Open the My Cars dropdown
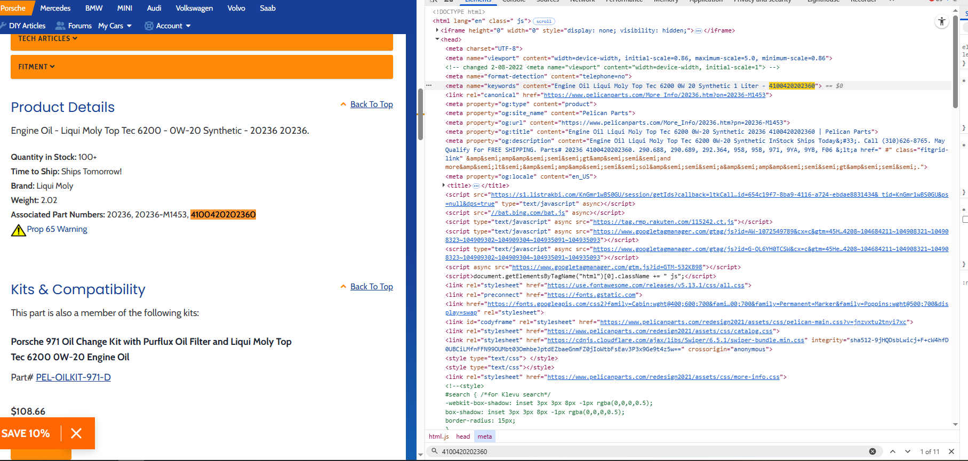The height and width of the screenshot is (461, 968). click(x=115, y=26)
